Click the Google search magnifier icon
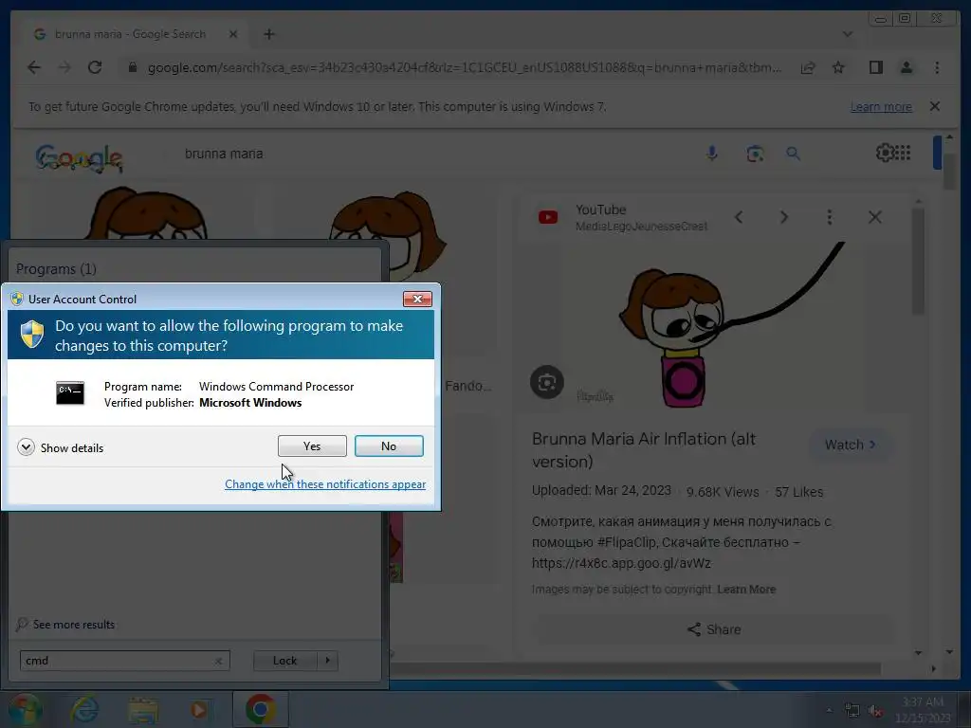The width and height of the screenshot is (971, 728). click(794, 153)
